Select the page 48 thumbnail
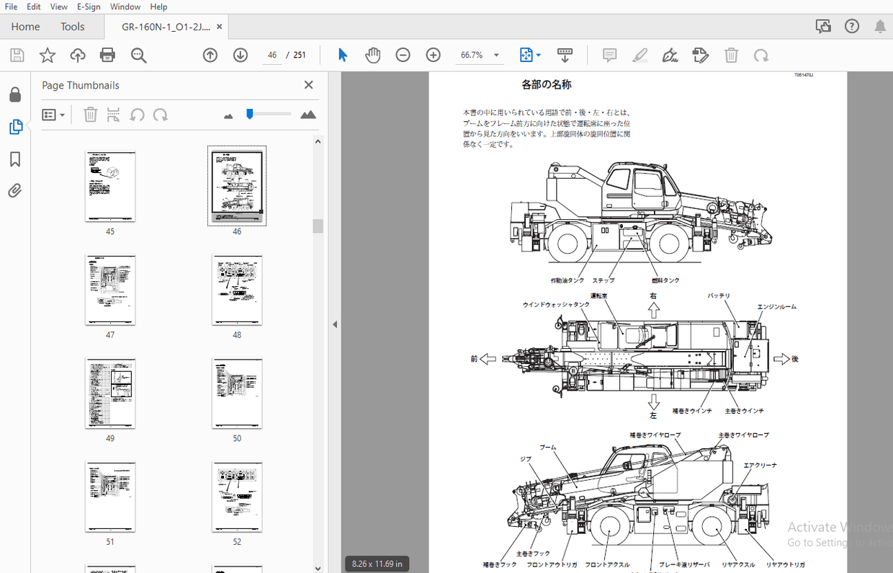 coord(237,290)
